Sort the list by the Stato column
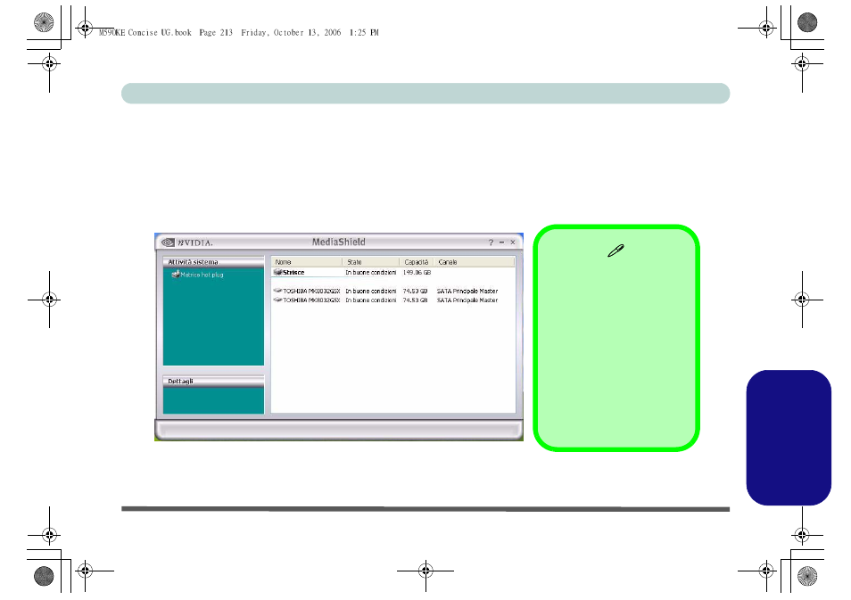Viewport: 851px width, 600px height. [370, 262]
